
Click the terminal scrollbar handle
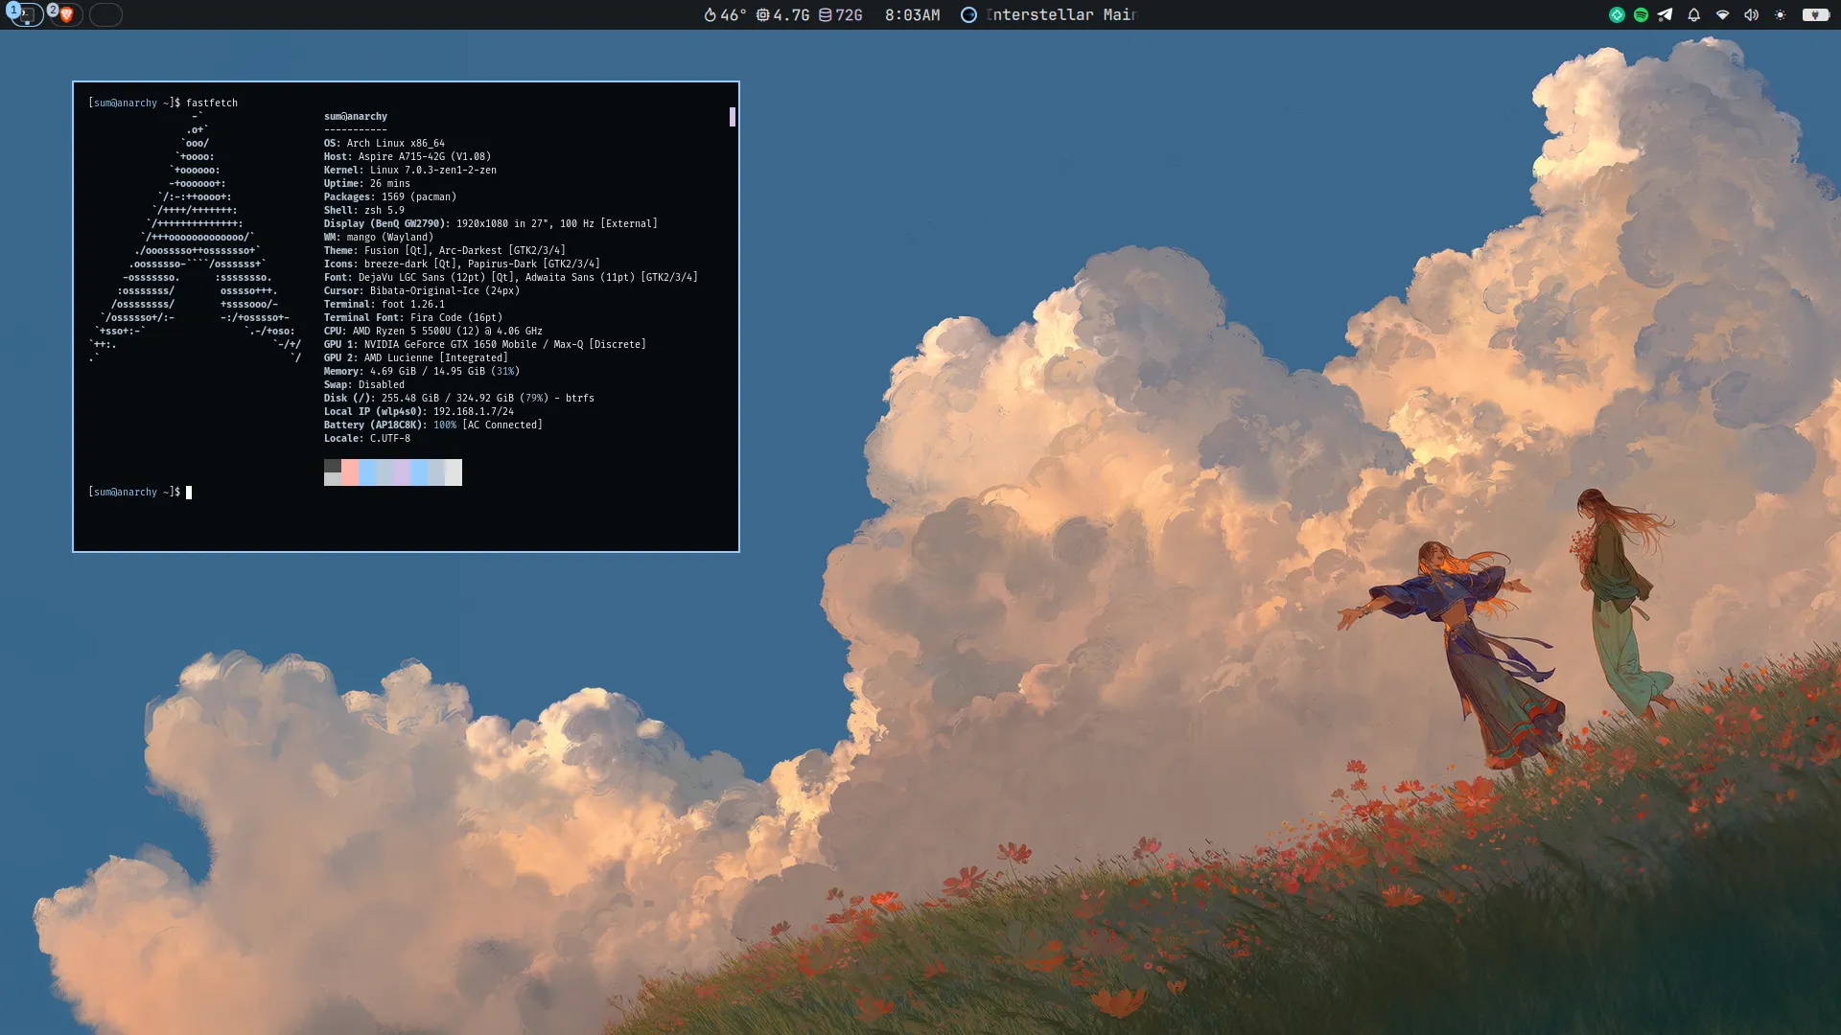(733, 117)
